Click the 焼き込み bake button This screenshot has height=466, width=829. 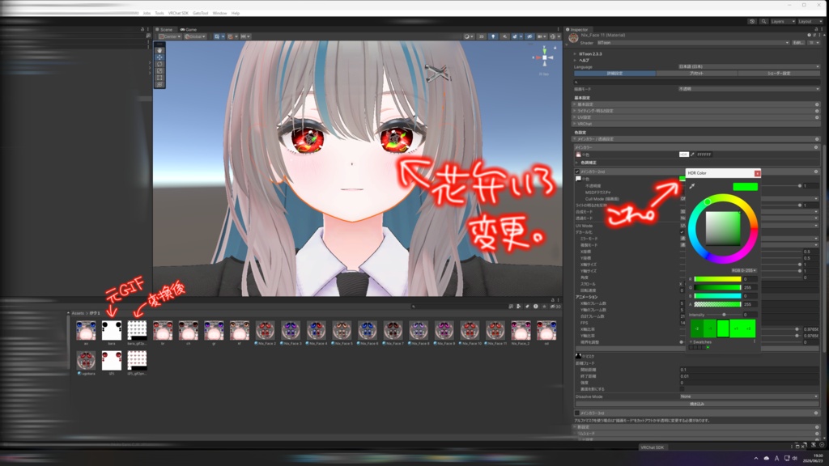click(x=697, y=404)
